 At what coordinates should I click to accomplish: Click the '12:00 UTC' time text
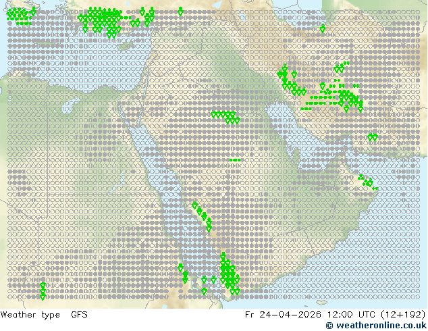pyautogui.click(x=352, y=315)
